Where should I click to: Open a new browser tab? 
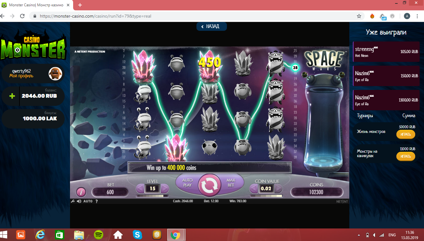tap(80, 5)
